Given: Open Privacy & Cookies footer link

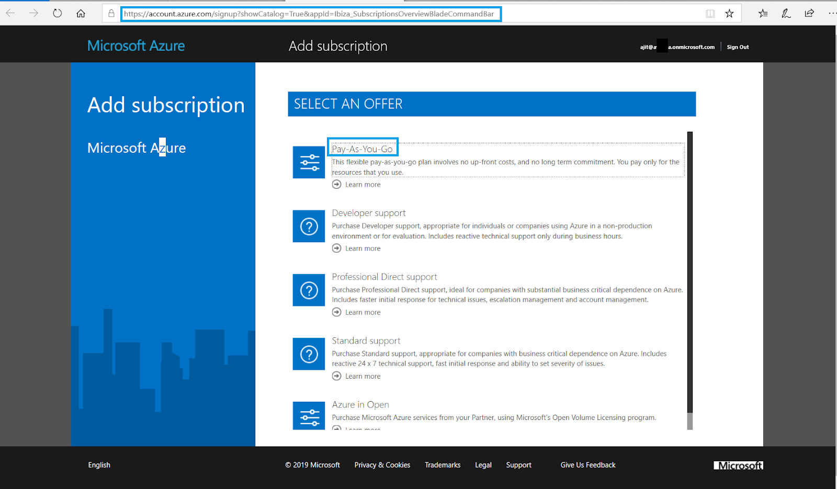Looking at the screenshot, I should coord(382,465).
